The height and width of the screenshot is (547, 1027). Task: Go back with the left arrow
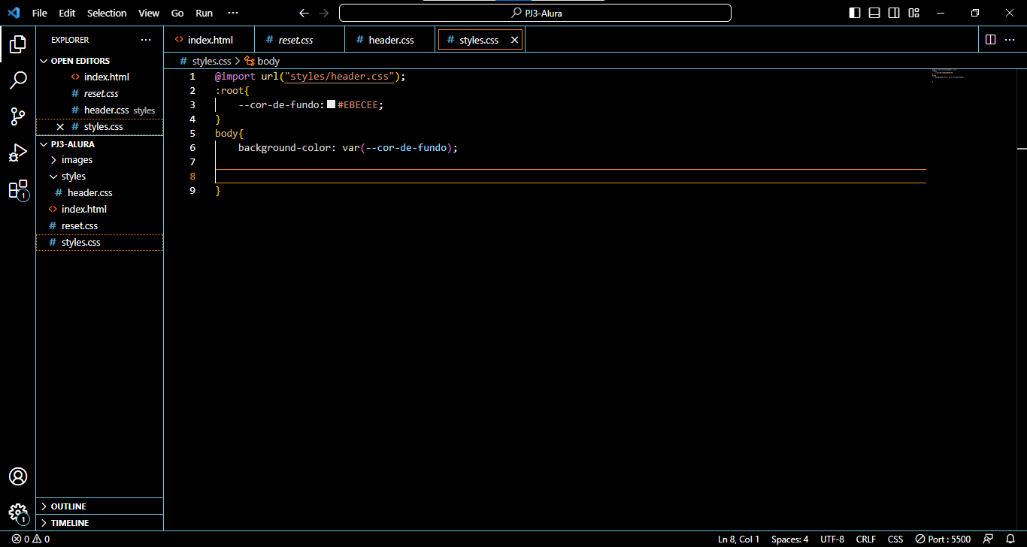(x=304, y=13)
